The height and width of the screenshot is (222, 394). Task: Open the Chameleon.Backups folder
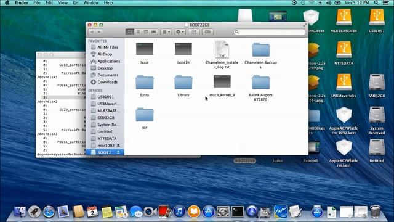(261, 49)
